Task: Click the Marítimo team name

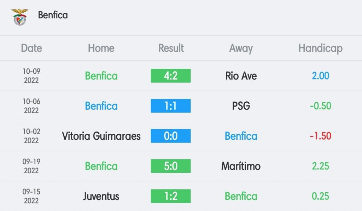Action: point(241,166)
